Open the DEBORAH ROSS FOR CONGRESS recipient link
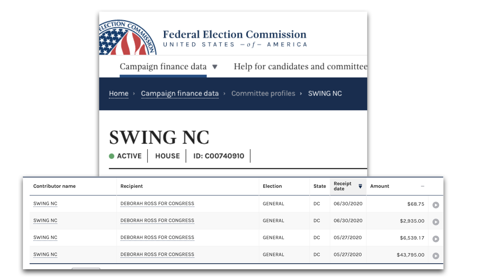This screenshot has height=278, width=495. 157,204
